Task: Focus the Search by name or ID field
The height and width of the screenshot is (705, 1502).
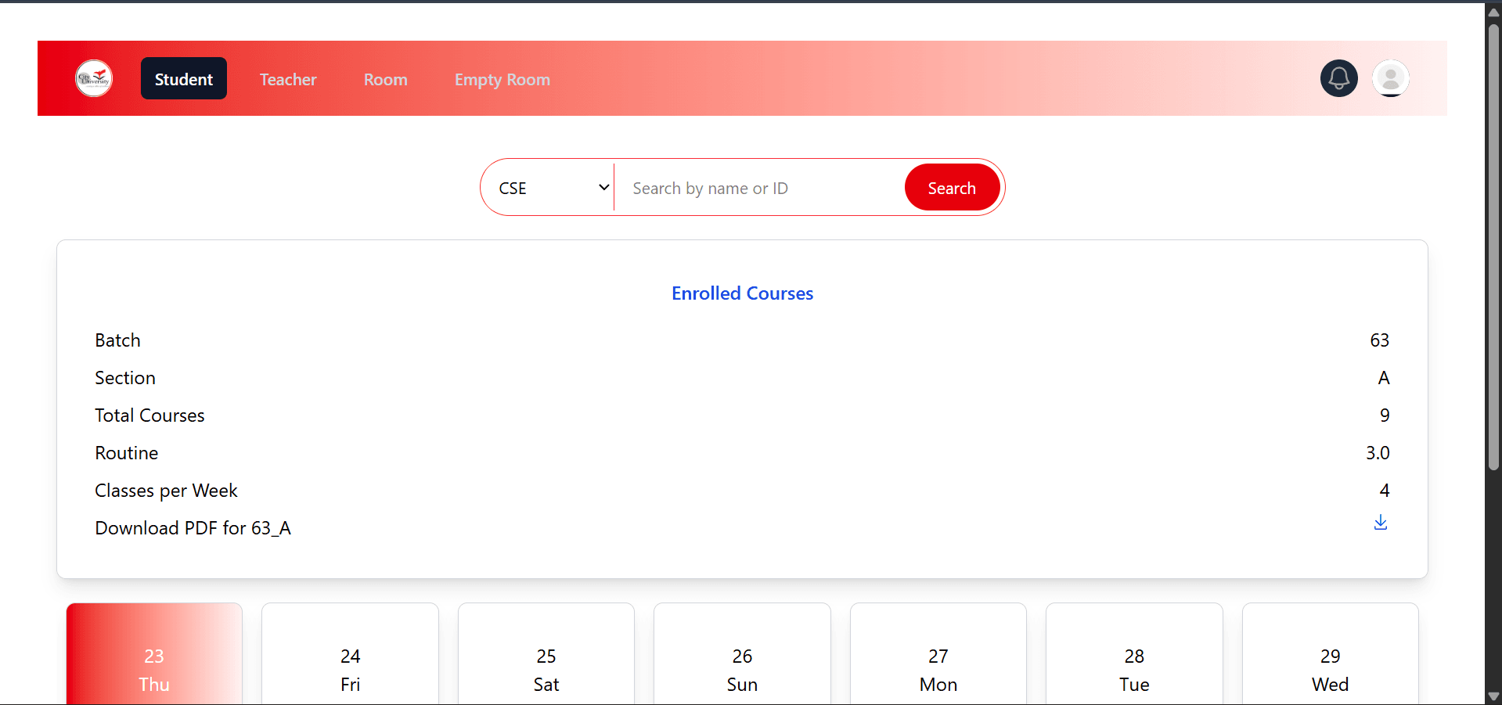Action: click(759, 188)
